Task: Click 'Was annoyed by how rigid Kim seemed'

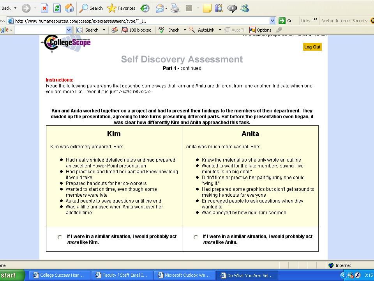Action: [x=244, y=213]
